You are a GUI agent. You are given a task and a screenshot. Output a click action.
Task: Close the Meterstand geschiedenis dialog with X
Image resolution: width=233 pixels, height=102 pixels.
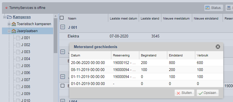[218, 47]
